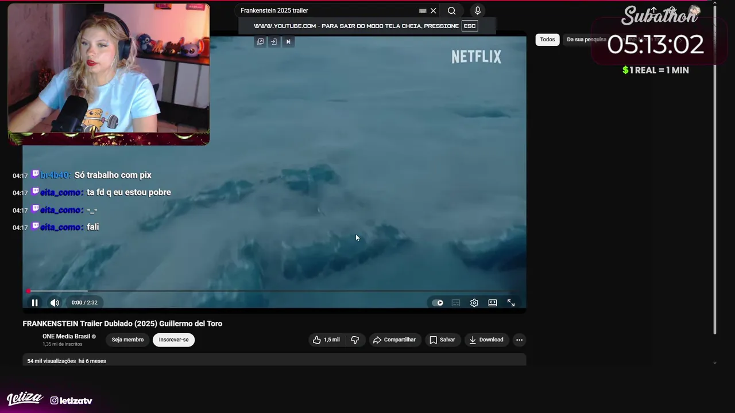Click the scroll-down arrow at the scrollbar bottom

[x=715, y=363]
